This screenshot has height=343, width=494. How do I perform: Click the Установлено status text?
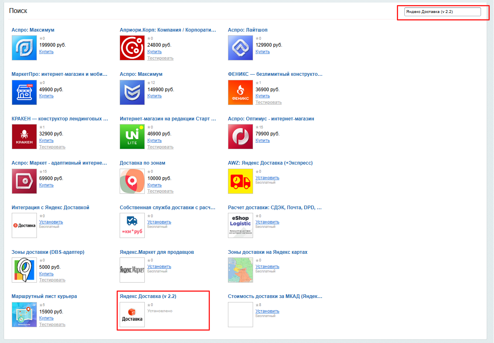pos(160,311)
